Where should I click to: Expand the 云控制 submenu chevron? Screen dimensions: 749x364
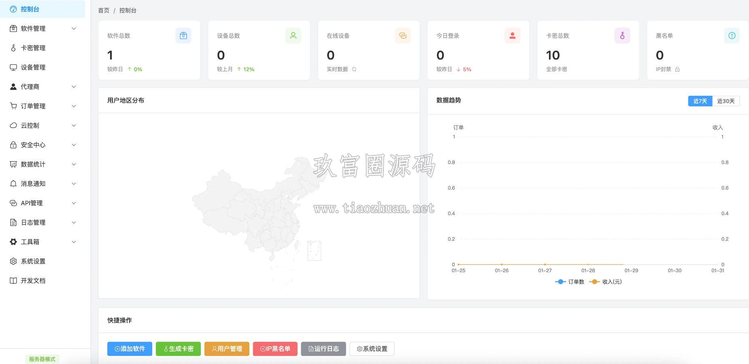pyautogui.click(x=74, y=125)
